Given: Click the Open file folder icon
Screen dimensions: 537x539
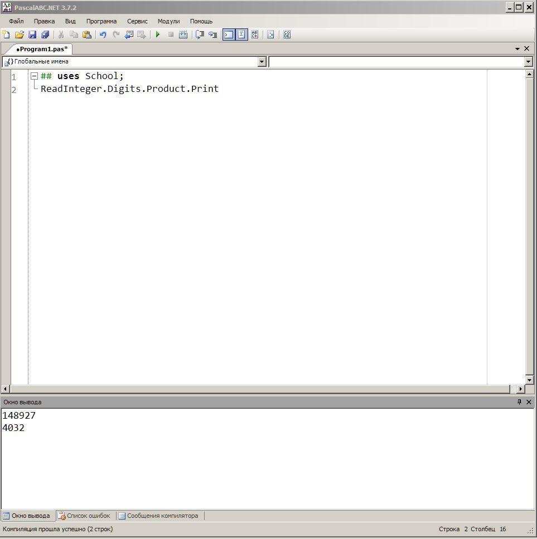Looking at the screenshot, I should [x=20, y=35].
